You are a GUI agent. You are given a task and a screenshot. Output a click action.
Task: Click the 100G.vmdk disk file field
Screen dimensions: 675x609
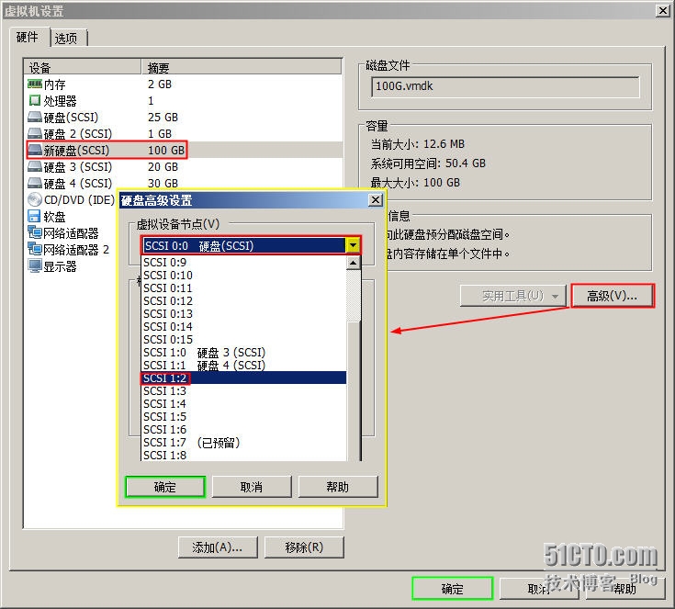click(505, 87)
